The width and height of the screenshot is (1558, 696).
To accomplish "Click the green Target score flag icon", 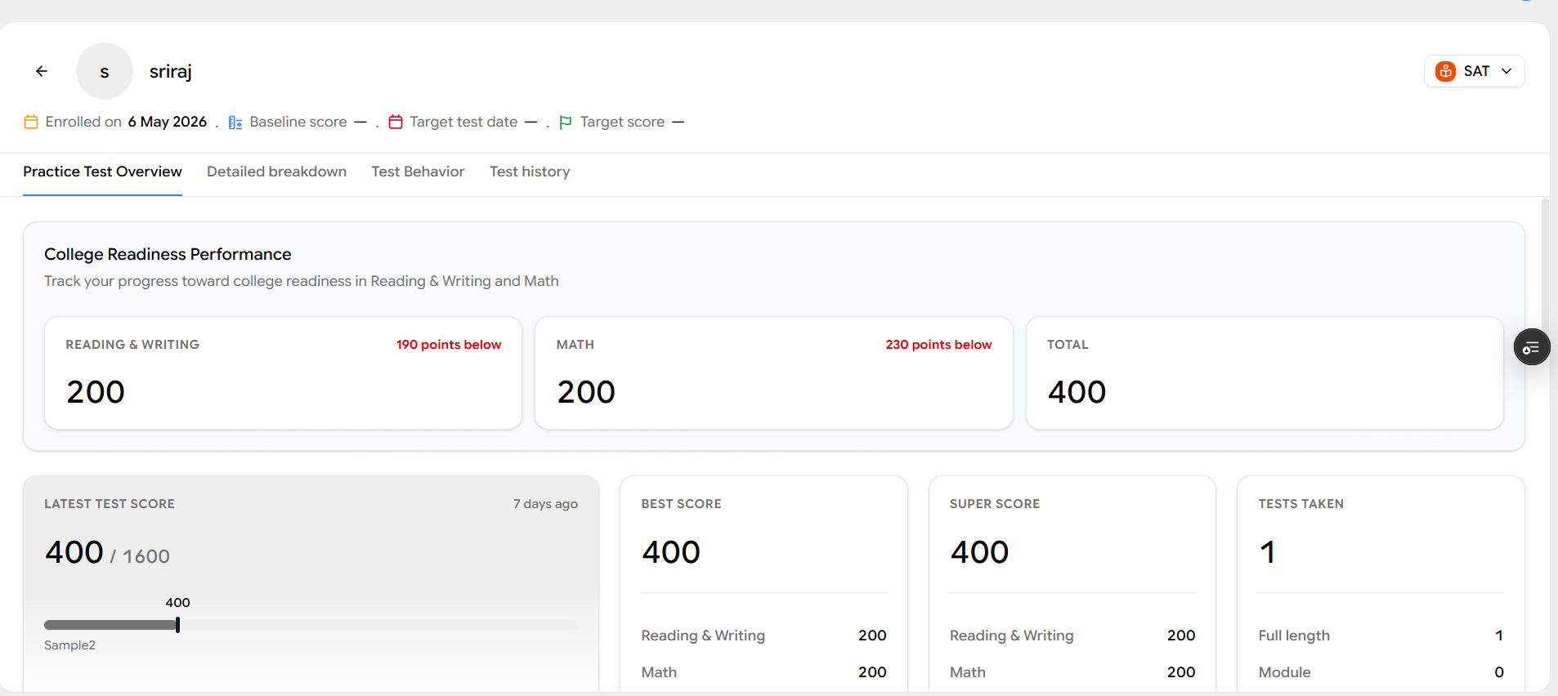I will pyautogui.click(x=565, y=123).
